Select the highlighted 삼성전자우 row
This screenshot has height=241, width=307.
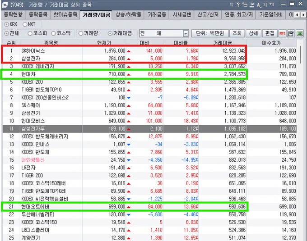[x=149, y=129]
